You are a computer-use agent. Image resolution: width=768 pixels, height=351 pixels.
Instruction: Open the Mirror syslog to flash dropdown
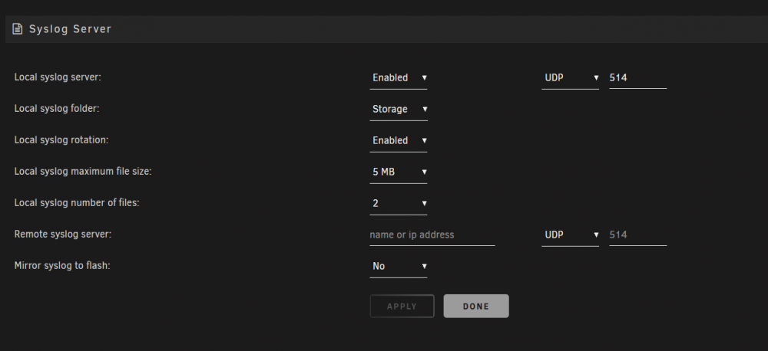pyautogui.click(x=398, y=266)
